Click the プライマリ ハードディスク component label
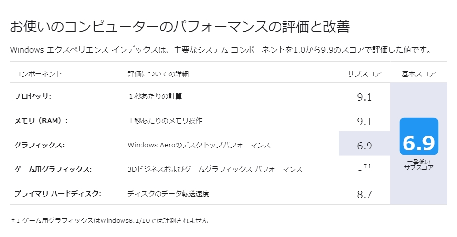This screenshot has width=457, height=237. (x=58, y=194)
